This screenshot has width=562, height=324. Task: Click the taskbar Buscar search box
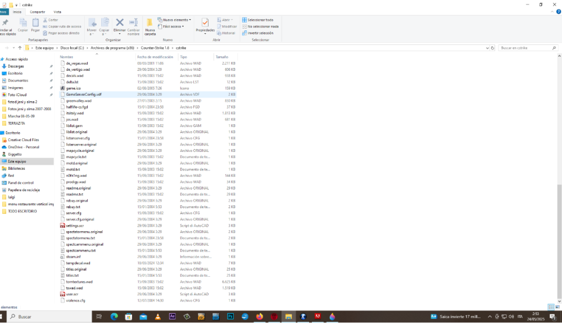coord(50,317)
